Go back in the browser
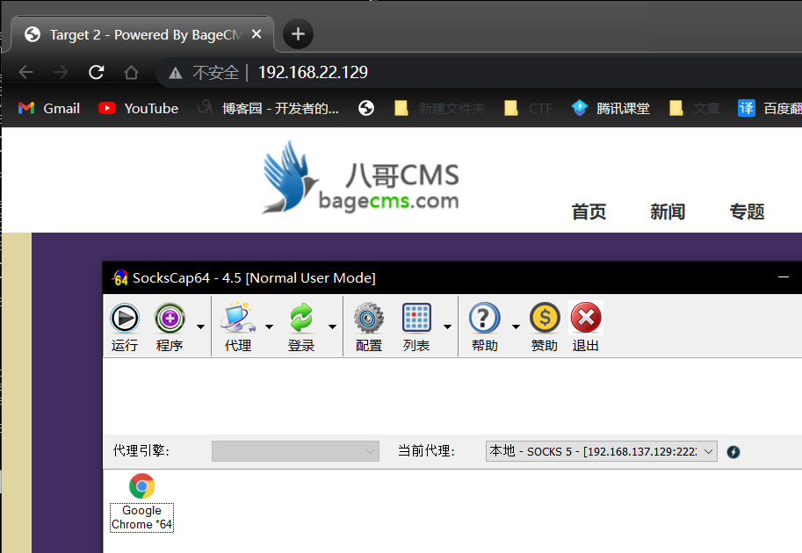 pyautogui.click(x=26, y=72)
